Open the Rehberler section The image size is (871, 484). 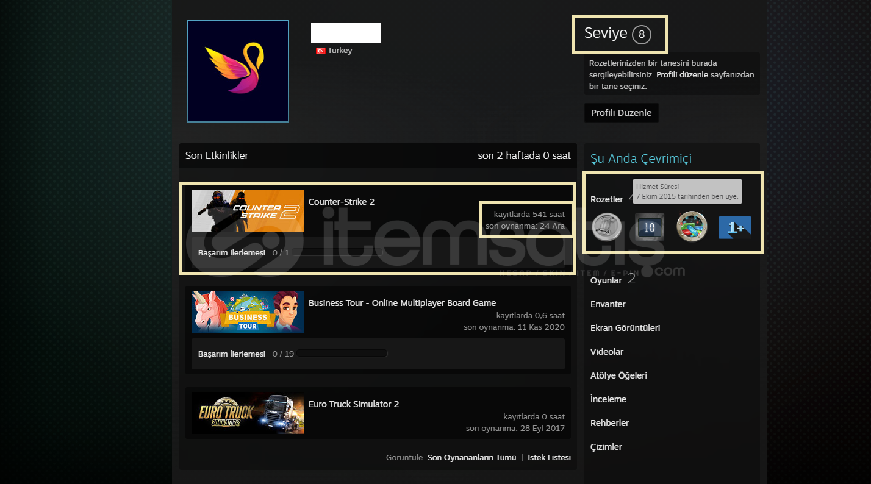tap(609, 423)
